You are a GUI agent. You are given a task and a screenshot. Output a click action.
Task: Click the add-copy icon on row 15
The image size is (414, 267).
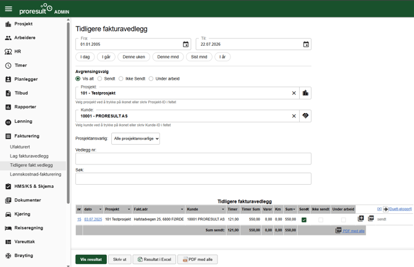coord(361,218)
